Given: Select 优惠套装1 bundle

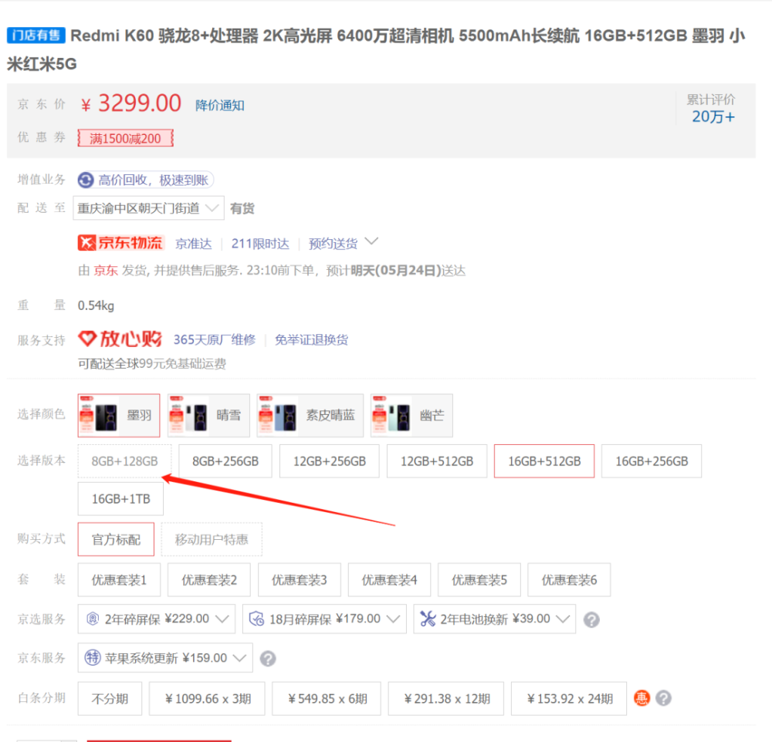Looking at the screenshot, I should click(119, 579).
